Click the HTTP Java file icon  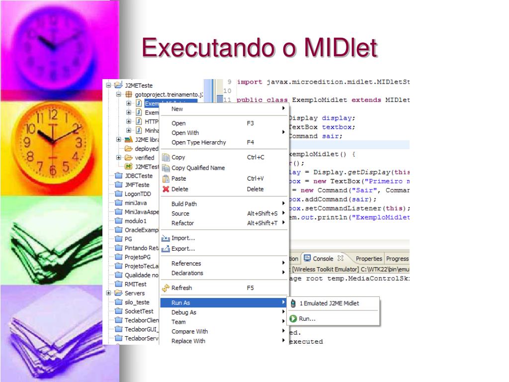point(139,121)
